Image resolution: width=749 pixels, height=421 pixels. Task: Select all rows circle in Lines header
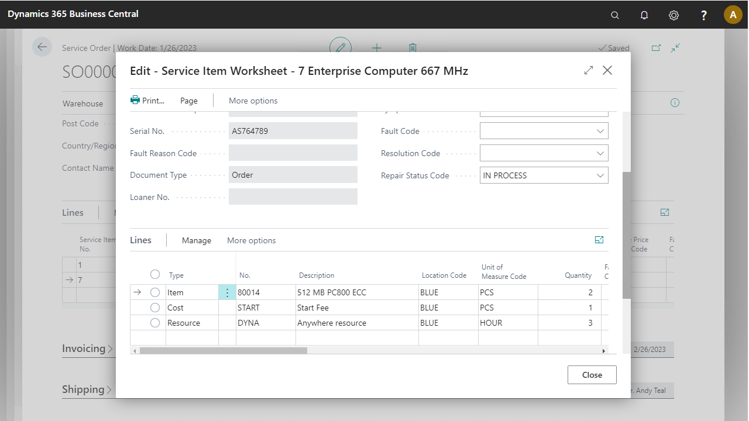click(155, 274)
